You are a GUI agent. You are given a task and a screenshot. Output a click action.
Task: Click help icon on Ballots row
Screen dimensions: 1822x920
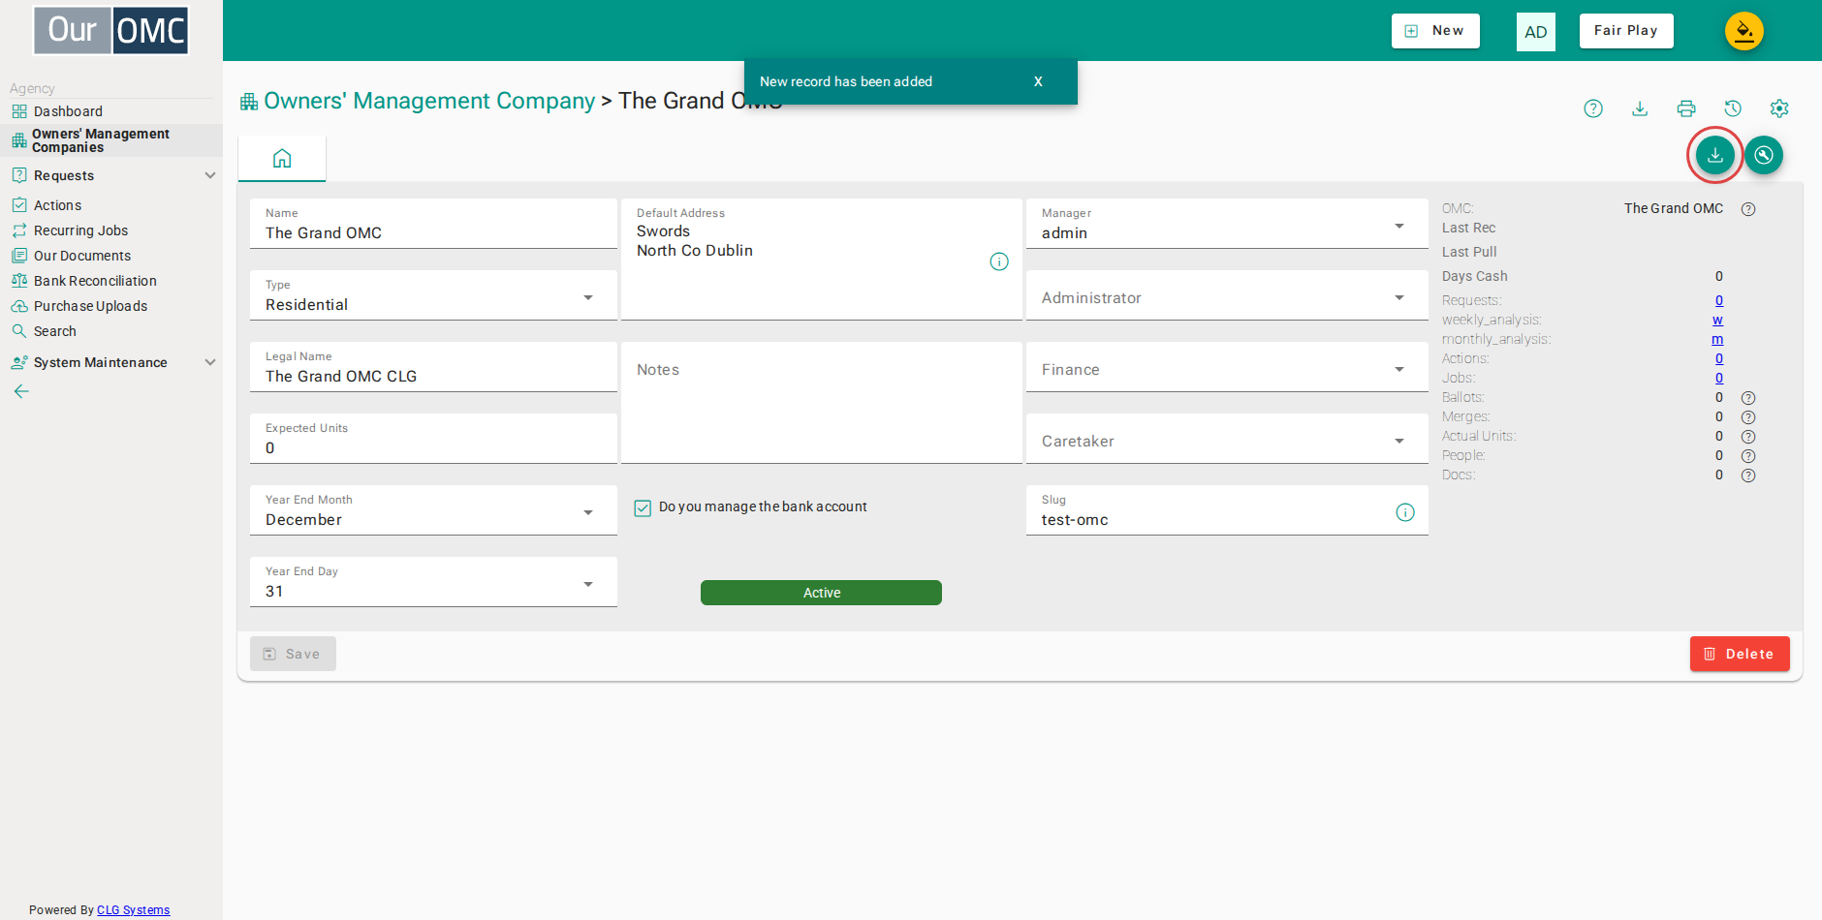(x=1748, y=398)
